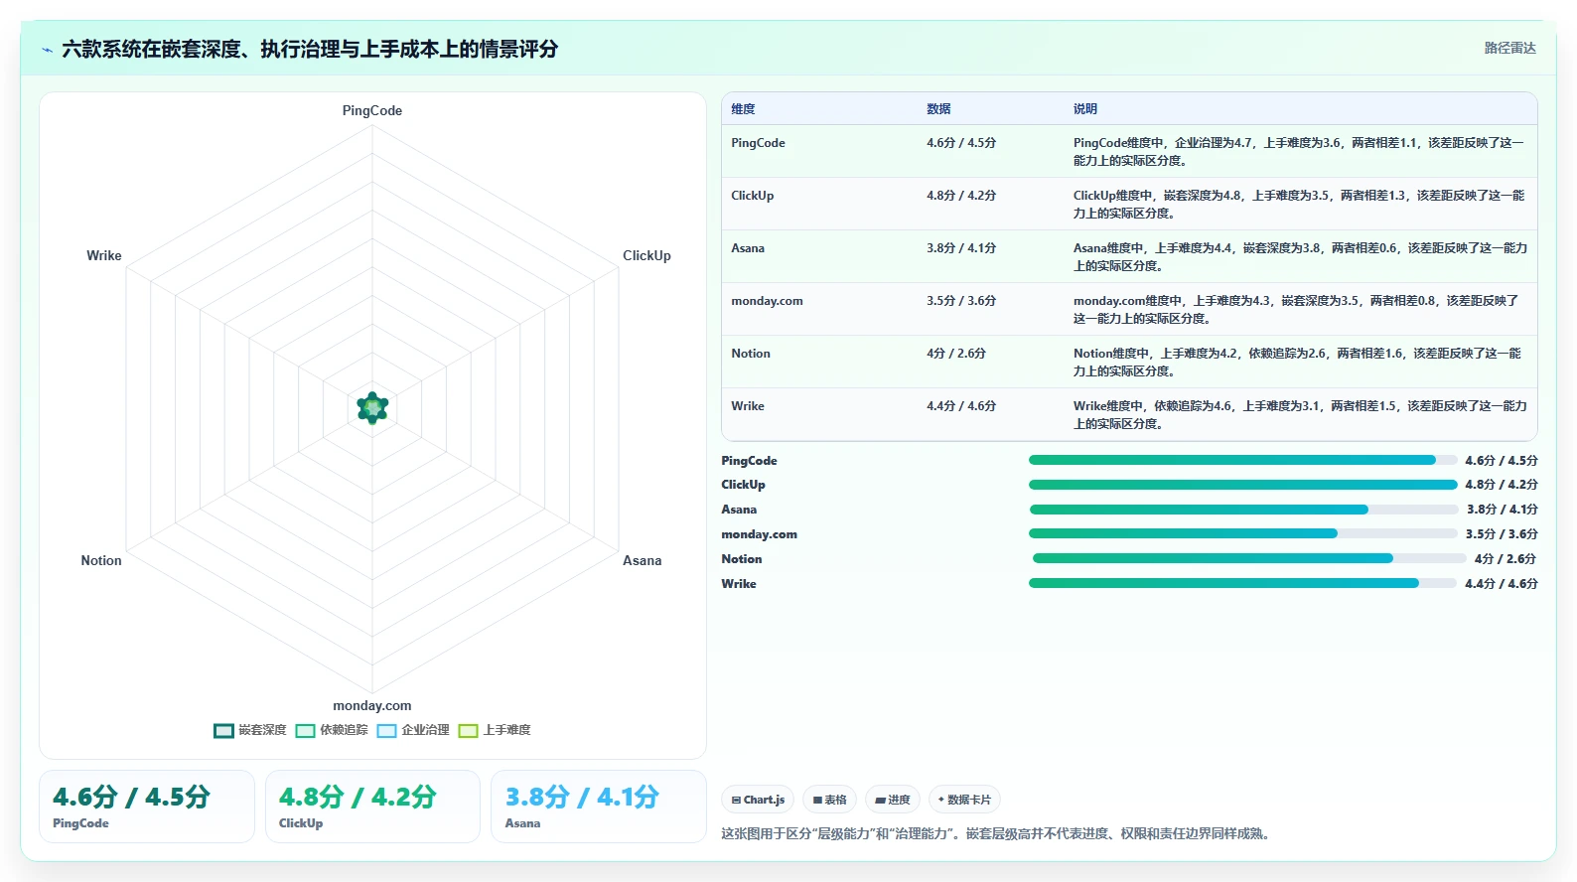Click the Asana axis label on the radar
Screen dimensions: 1577x882
point(643,560)
